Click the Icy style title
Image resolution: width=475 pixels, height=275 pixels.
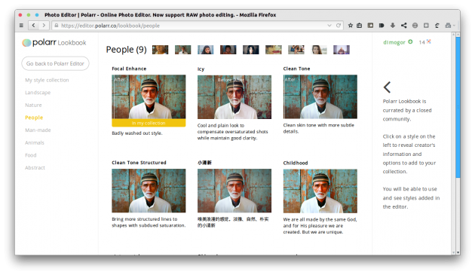[x=201, y=69]
